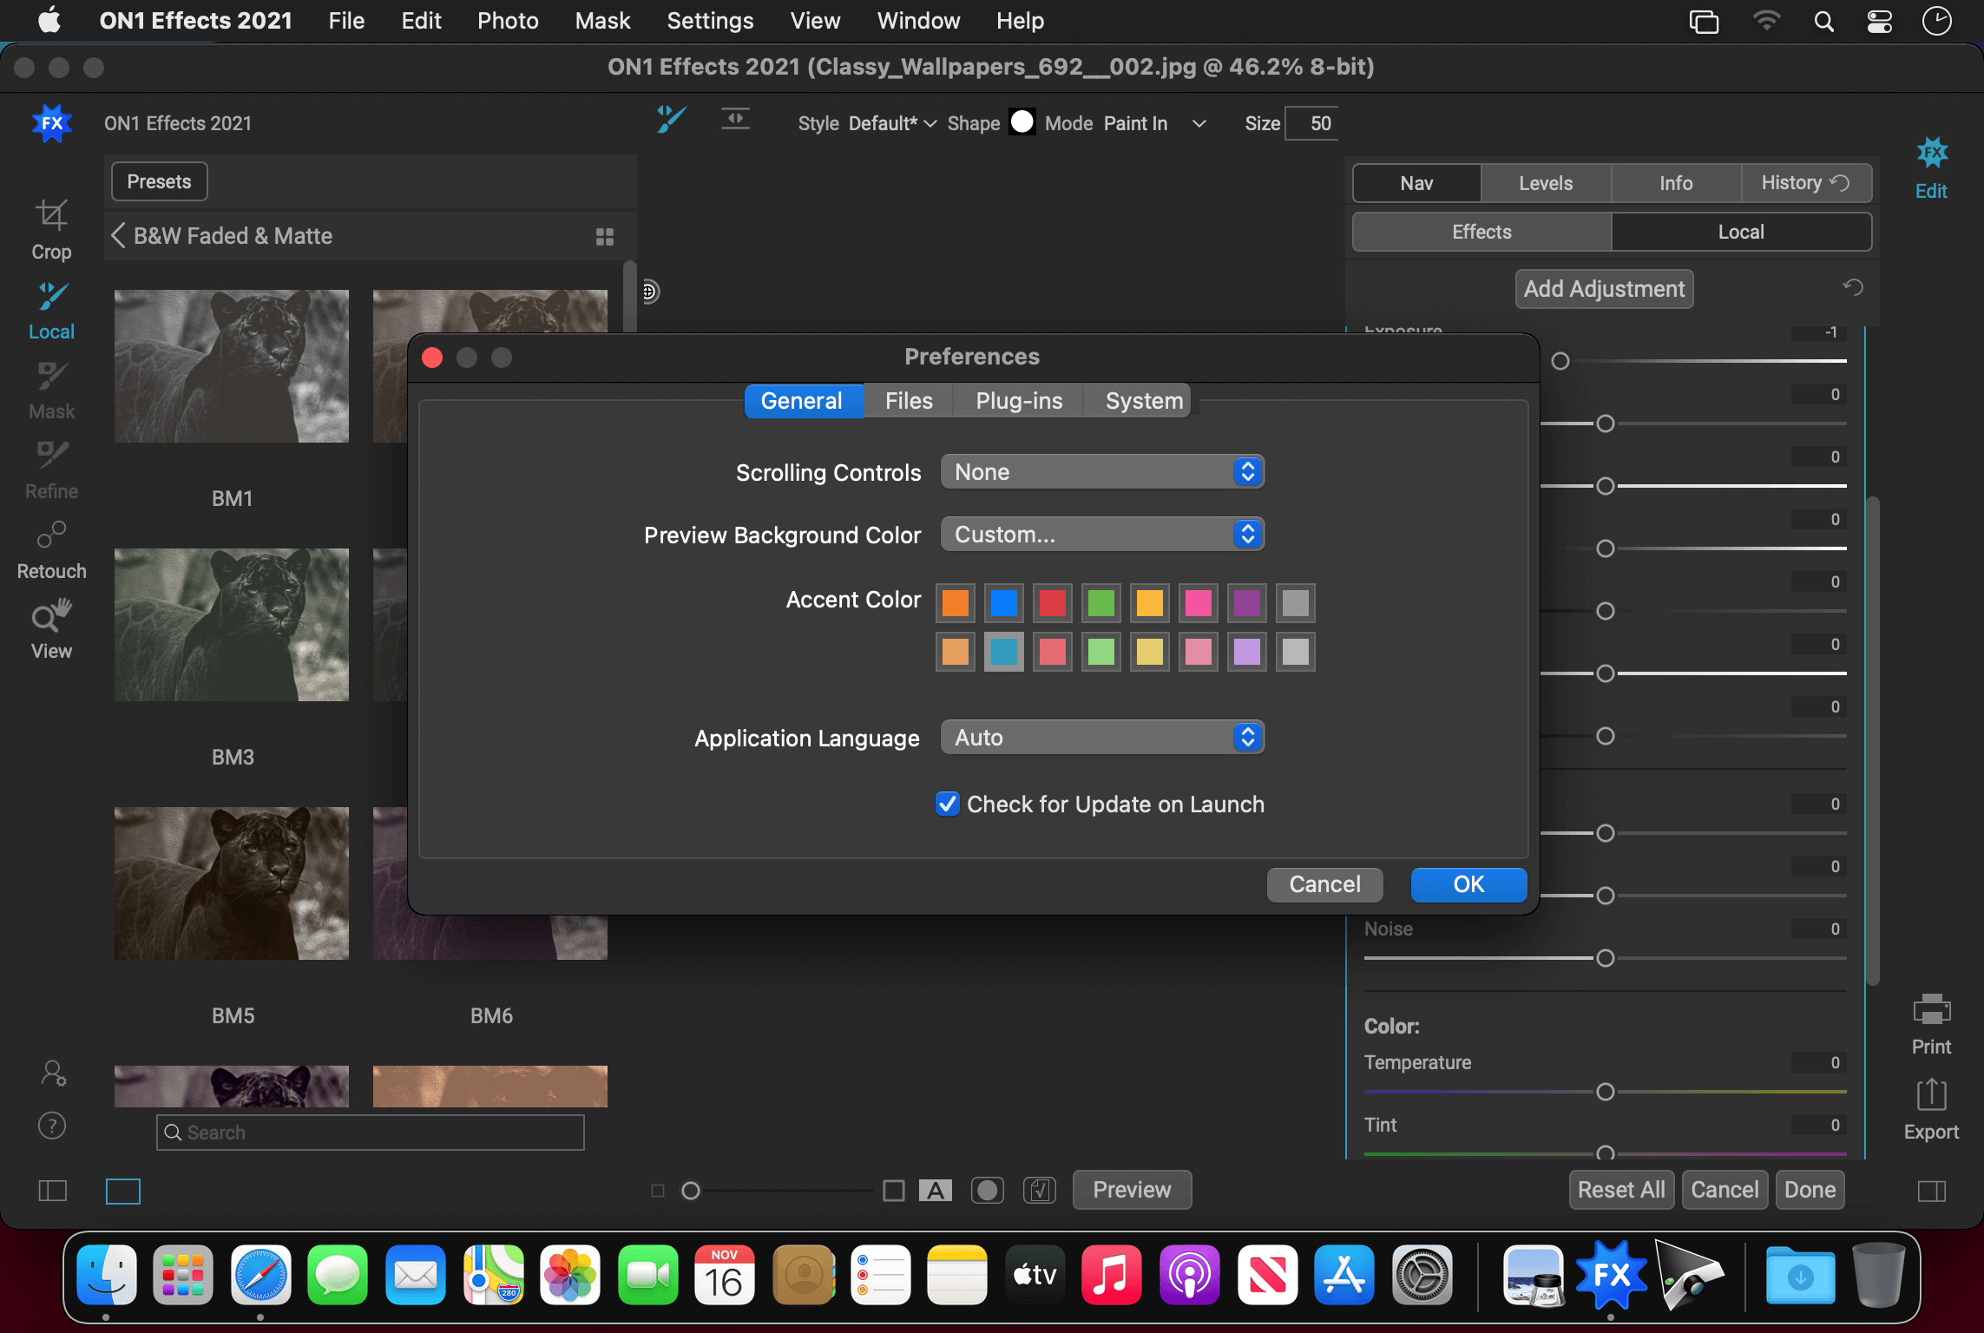Viewport: 1984px width, 1333px height.
Task: Click the Preview button
Action: [x=1132, y=1190]
